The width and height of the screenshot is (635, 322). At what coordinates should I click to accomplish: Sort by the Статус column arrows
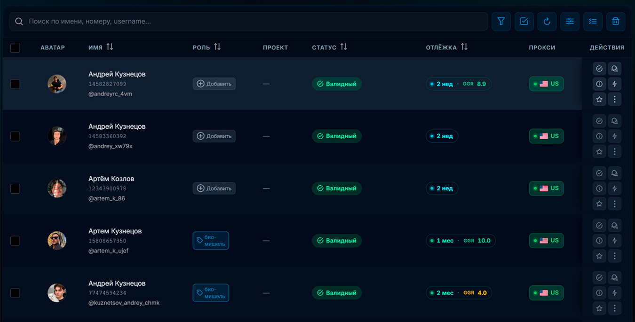pyautogui.click(x=343, y=47)
